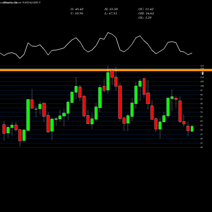This screenshot has height=212, width=212.
Task: Click the 80 price axis label
Action: click(201, 103)
